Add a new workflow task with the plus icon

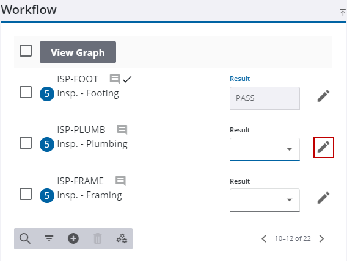click(x=73, y=238)
